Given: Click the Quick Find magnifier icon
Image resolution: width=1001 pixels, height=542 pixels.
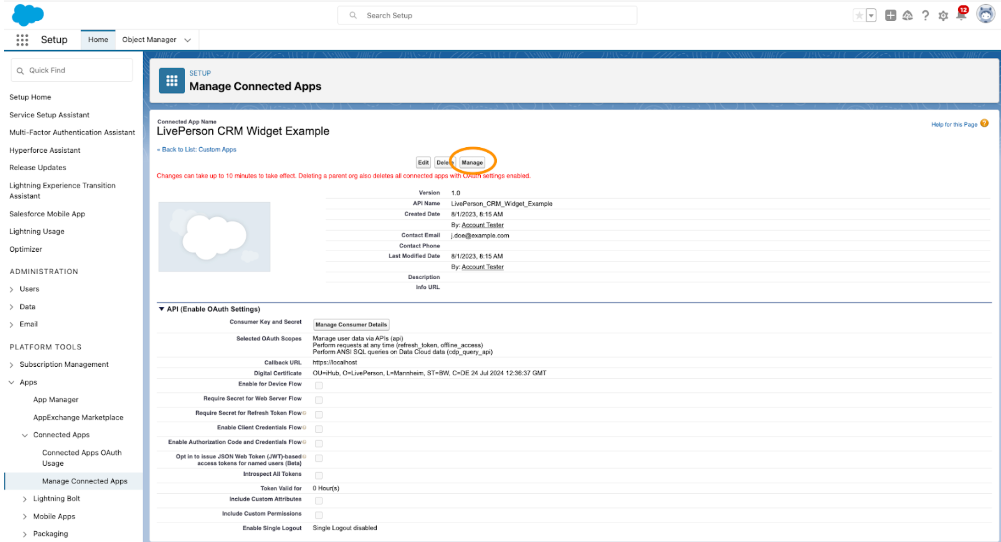Looking at the screenshot, I should tap(20, 70).
